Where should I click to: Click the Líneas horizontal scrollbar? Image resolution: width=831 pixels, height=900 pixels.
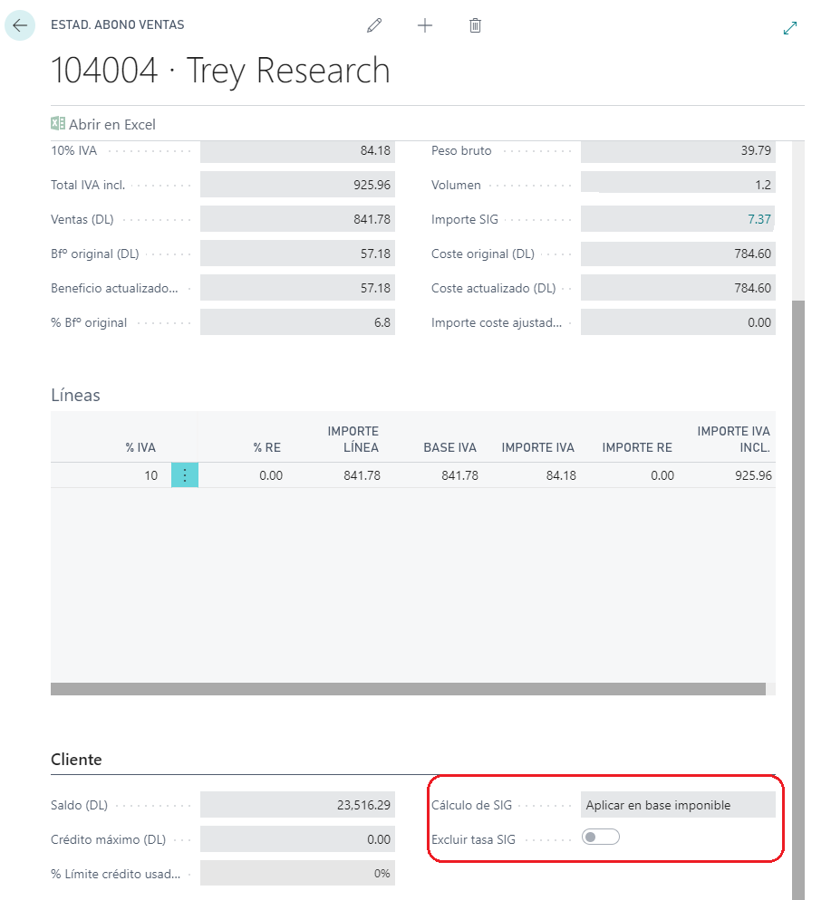408,689
